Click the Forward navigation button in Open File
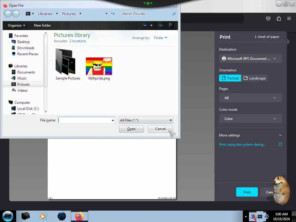Image resolution: width=296 pixels, height=222 pixels. click(16, 14)
